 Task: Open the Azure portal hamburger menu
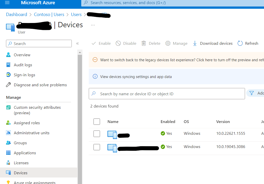coord(7,2)
